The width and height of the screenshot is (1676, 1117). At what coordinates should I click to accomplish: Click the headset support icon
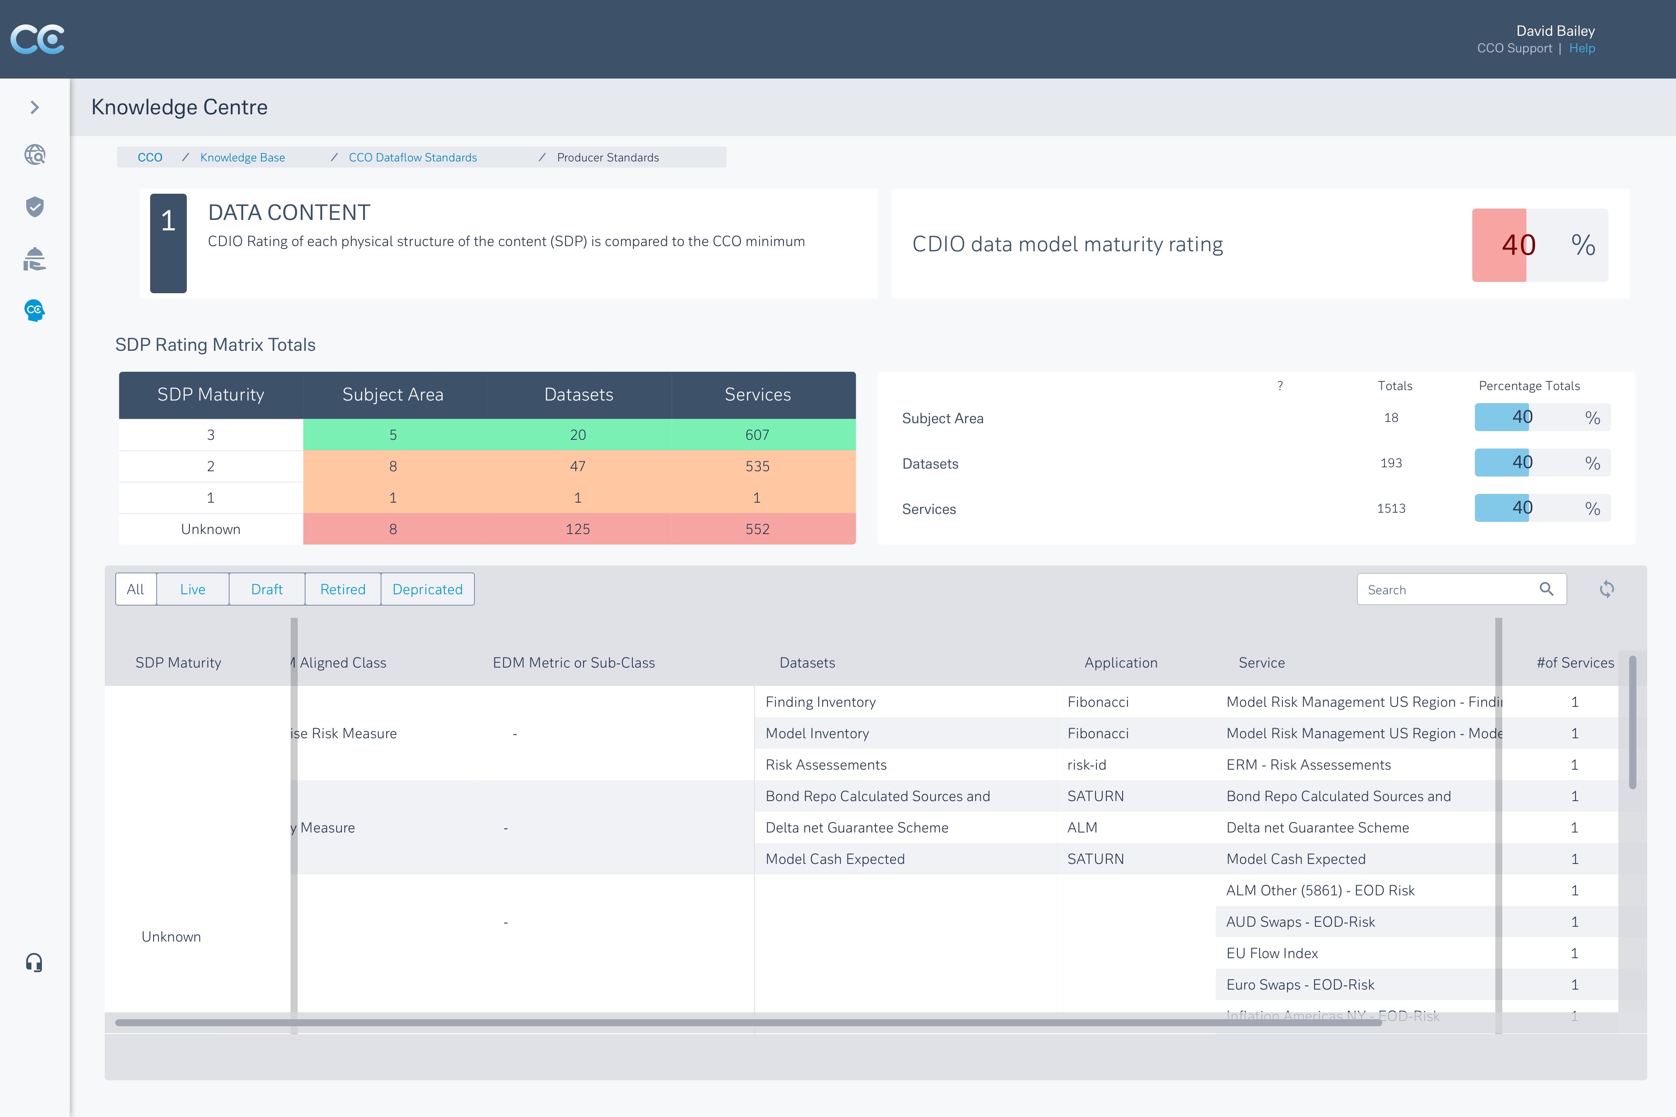point(34,963)
